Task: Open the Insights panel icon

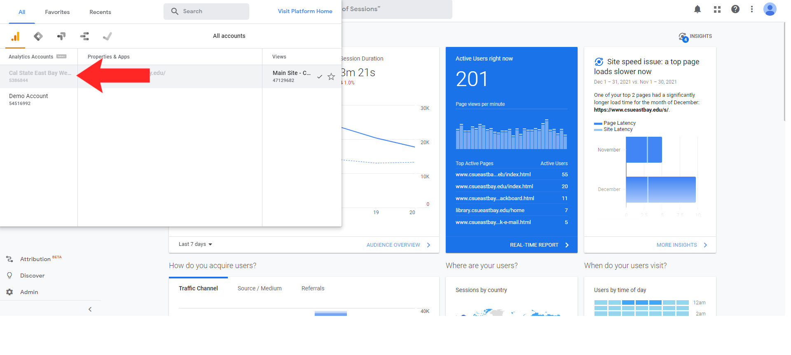Action: pyautogui.click(x=683, y=37)
